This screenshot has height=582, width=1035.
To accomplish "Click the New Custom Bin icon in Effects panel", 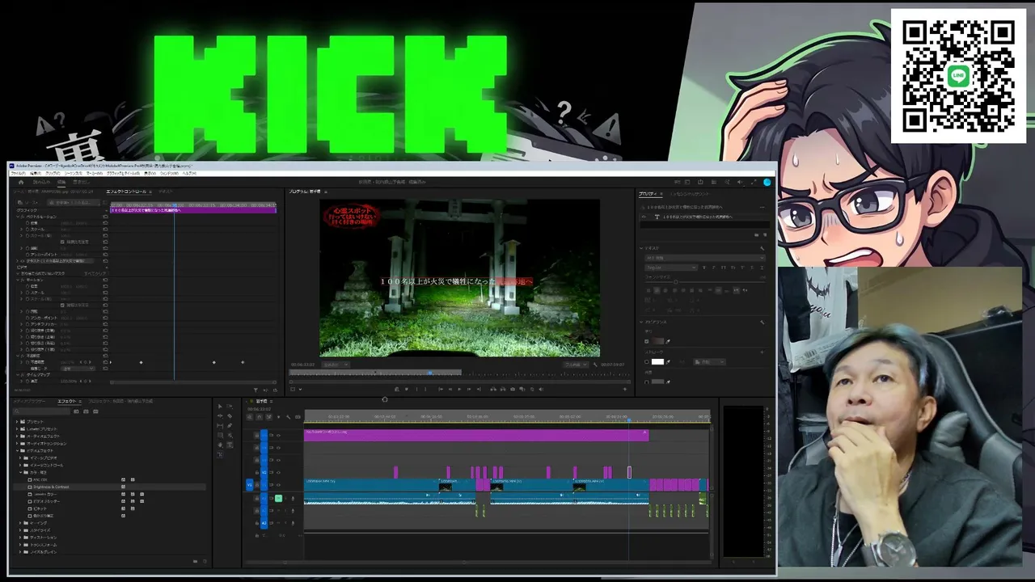I will pyautogui.click(x=194, y=560).
